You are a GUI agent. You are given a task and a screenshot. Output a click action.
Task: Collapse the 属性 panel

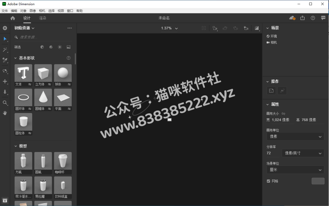coord(267,104)
